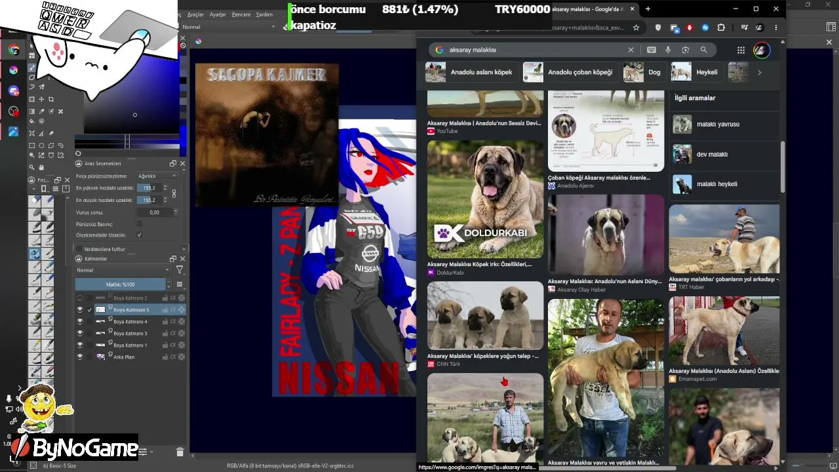Select the crop tool in Krita toolbox
Viewport: 839px width, 472px height.
[51, 99]
